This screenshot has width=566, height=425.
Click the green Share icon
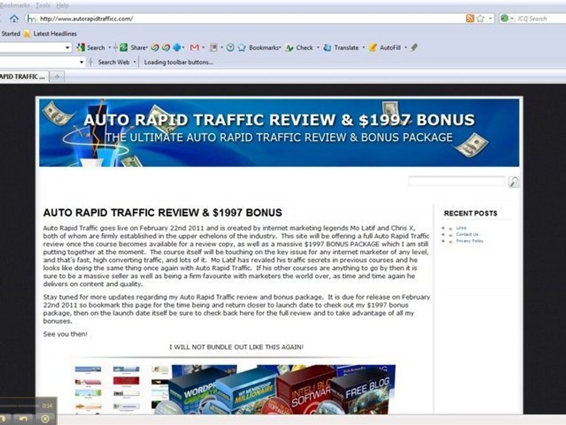point(124,47)
